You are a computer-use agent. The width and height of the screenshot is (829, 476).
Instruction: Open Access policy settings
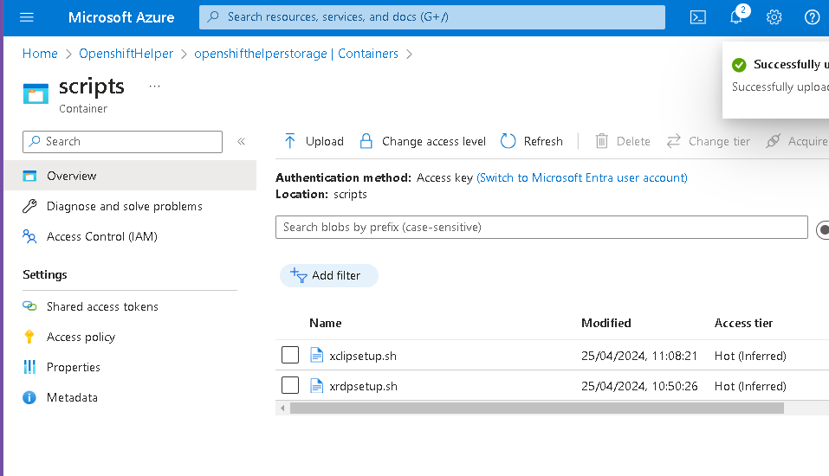tap(81, 337)
